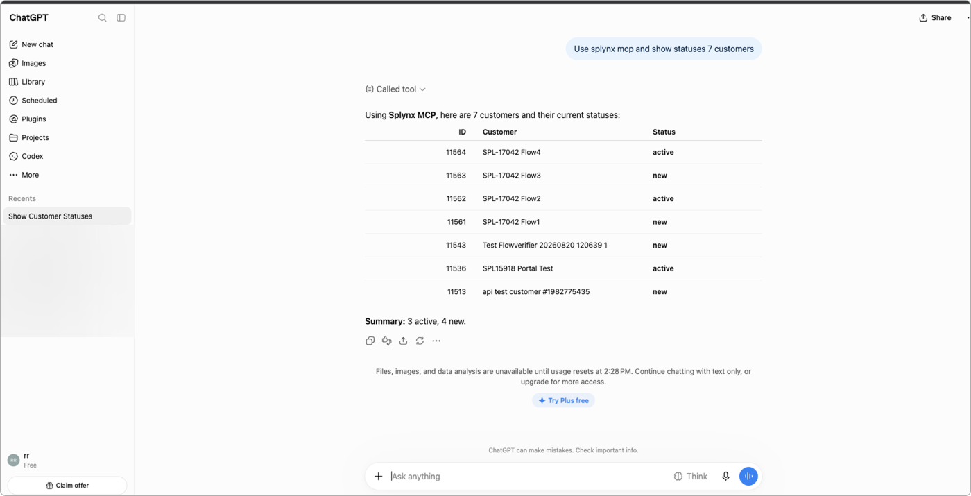
Task: Share response upload icon
Action: point(403,341)
